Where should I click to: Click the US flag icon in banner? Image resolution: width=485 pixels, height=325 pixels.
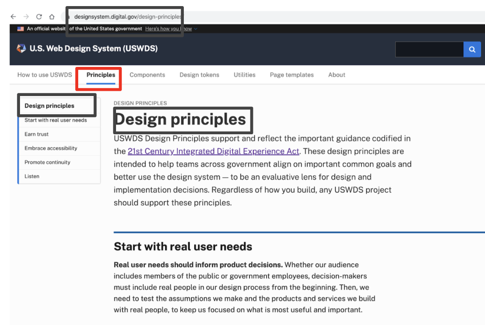tap(21, 29)
